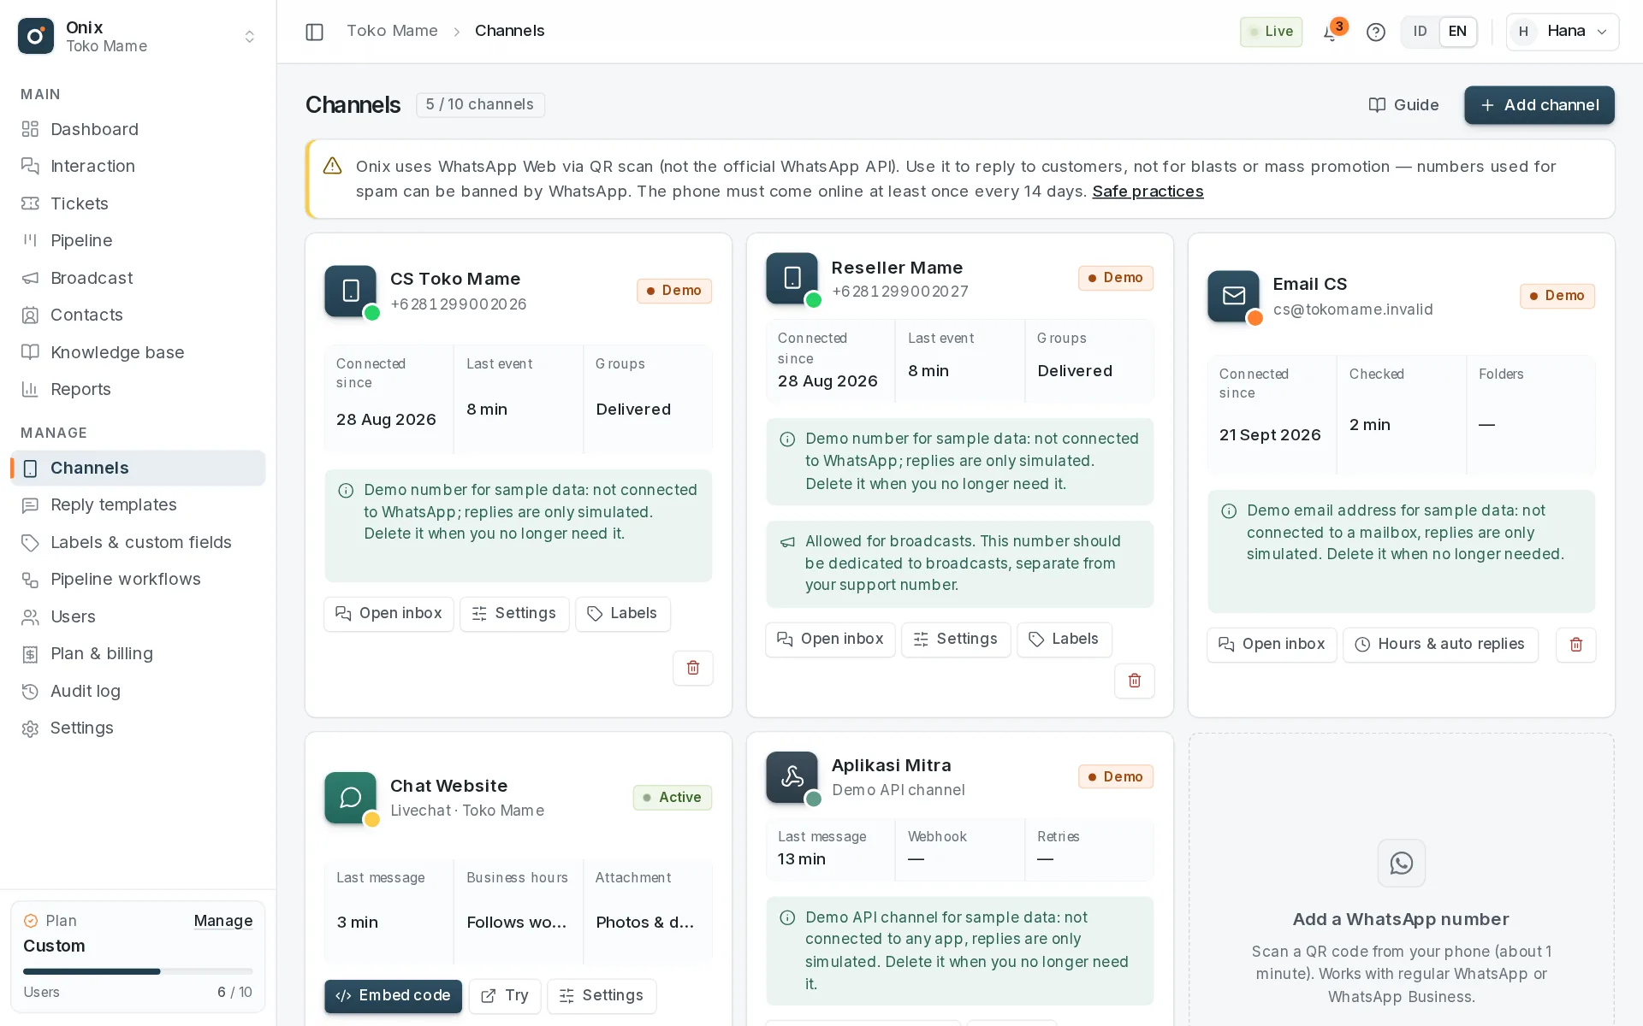Toggle the sidebar panel icon

point(314,32)
